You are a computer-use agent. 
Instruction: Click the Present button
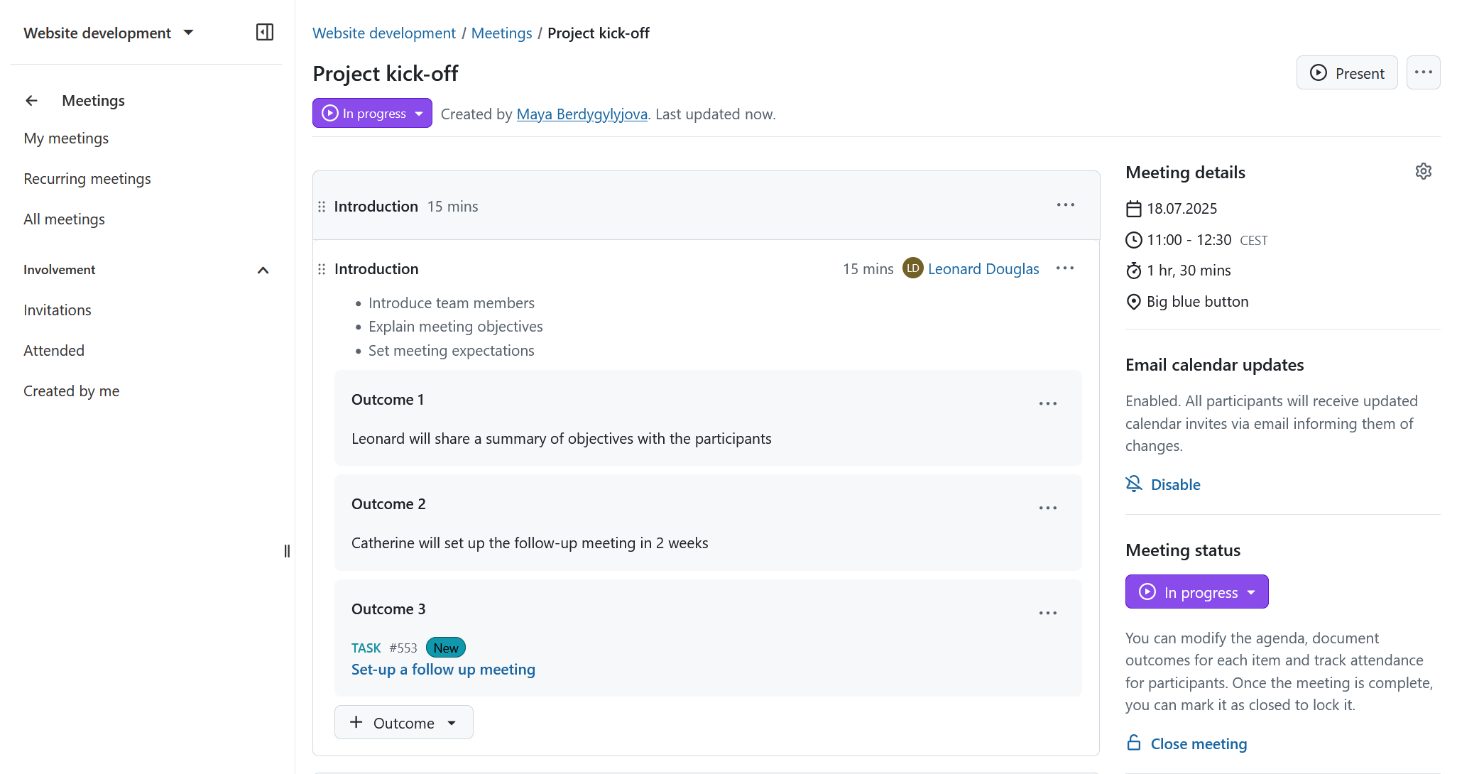click(1347, 72)
